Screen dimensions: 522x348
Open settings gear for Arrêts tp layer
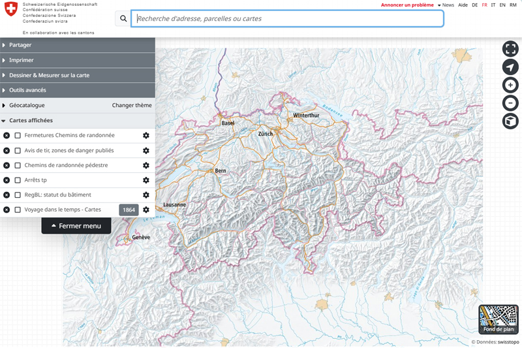[146, 180]
